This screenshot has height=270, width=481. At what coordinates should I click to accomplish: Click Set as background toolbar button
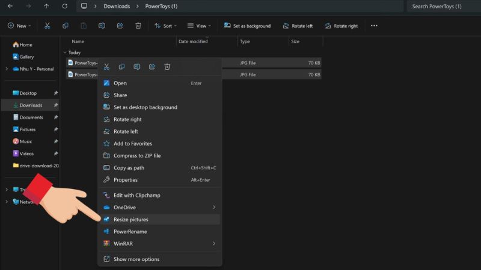[247, 26]
